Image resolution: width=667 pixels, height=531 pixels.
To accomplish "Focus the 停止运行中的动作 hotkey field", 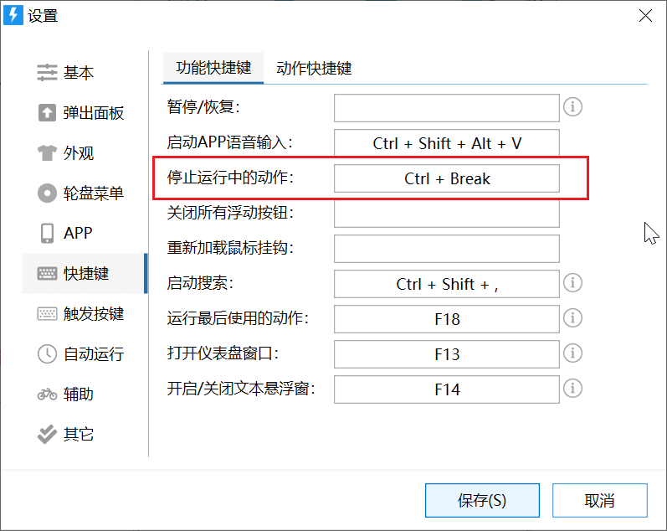I will click(447, 178).
